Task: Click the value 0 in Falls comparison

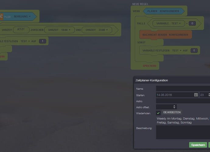Action: click(192, 23)
